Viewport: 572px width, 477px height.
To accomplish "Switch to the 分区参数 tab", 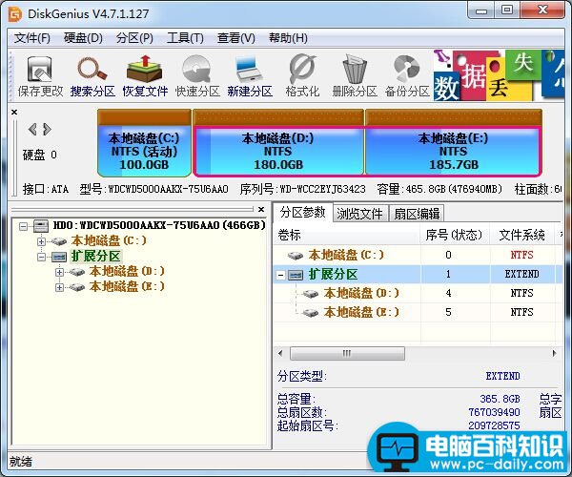I will click(x=303, y=213).
